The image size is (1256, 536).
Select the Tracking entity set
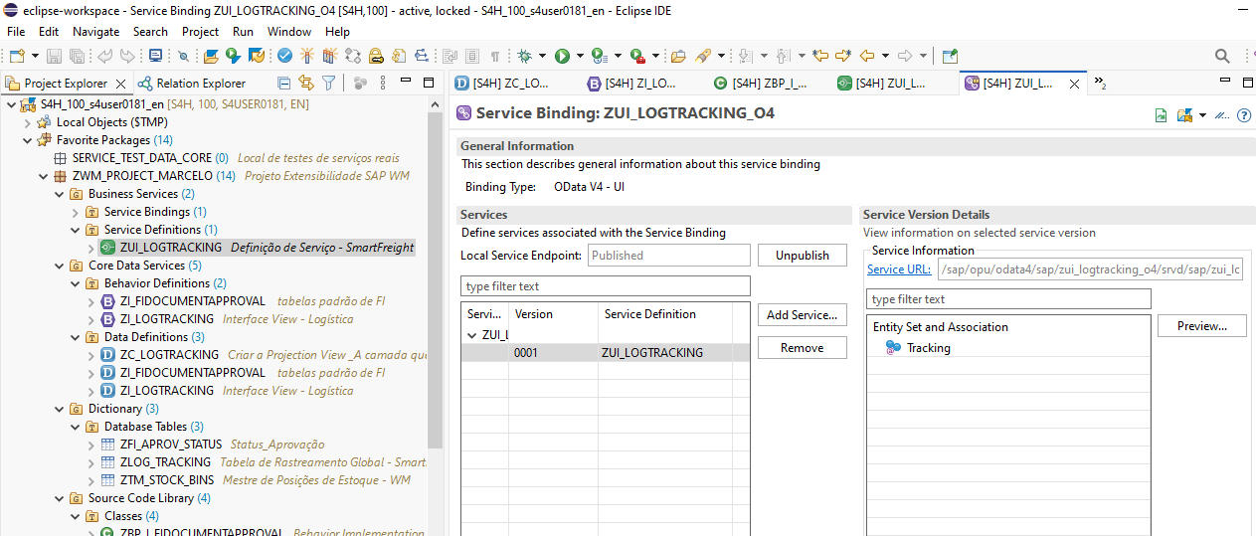click(928, 348)
